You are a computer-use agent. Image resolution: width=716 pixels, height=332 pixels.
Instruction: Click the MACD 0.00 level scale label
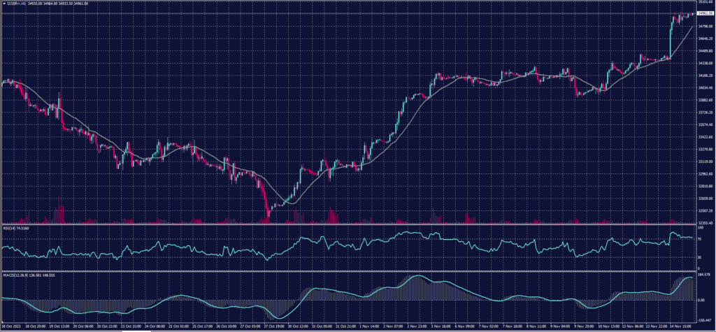[701, 301]
